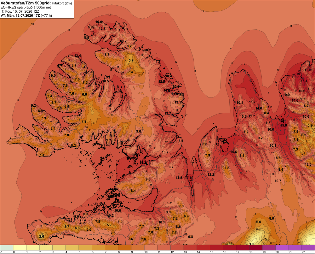Click the 5.3 temperature value
The image size is (315, 254).
267,239
